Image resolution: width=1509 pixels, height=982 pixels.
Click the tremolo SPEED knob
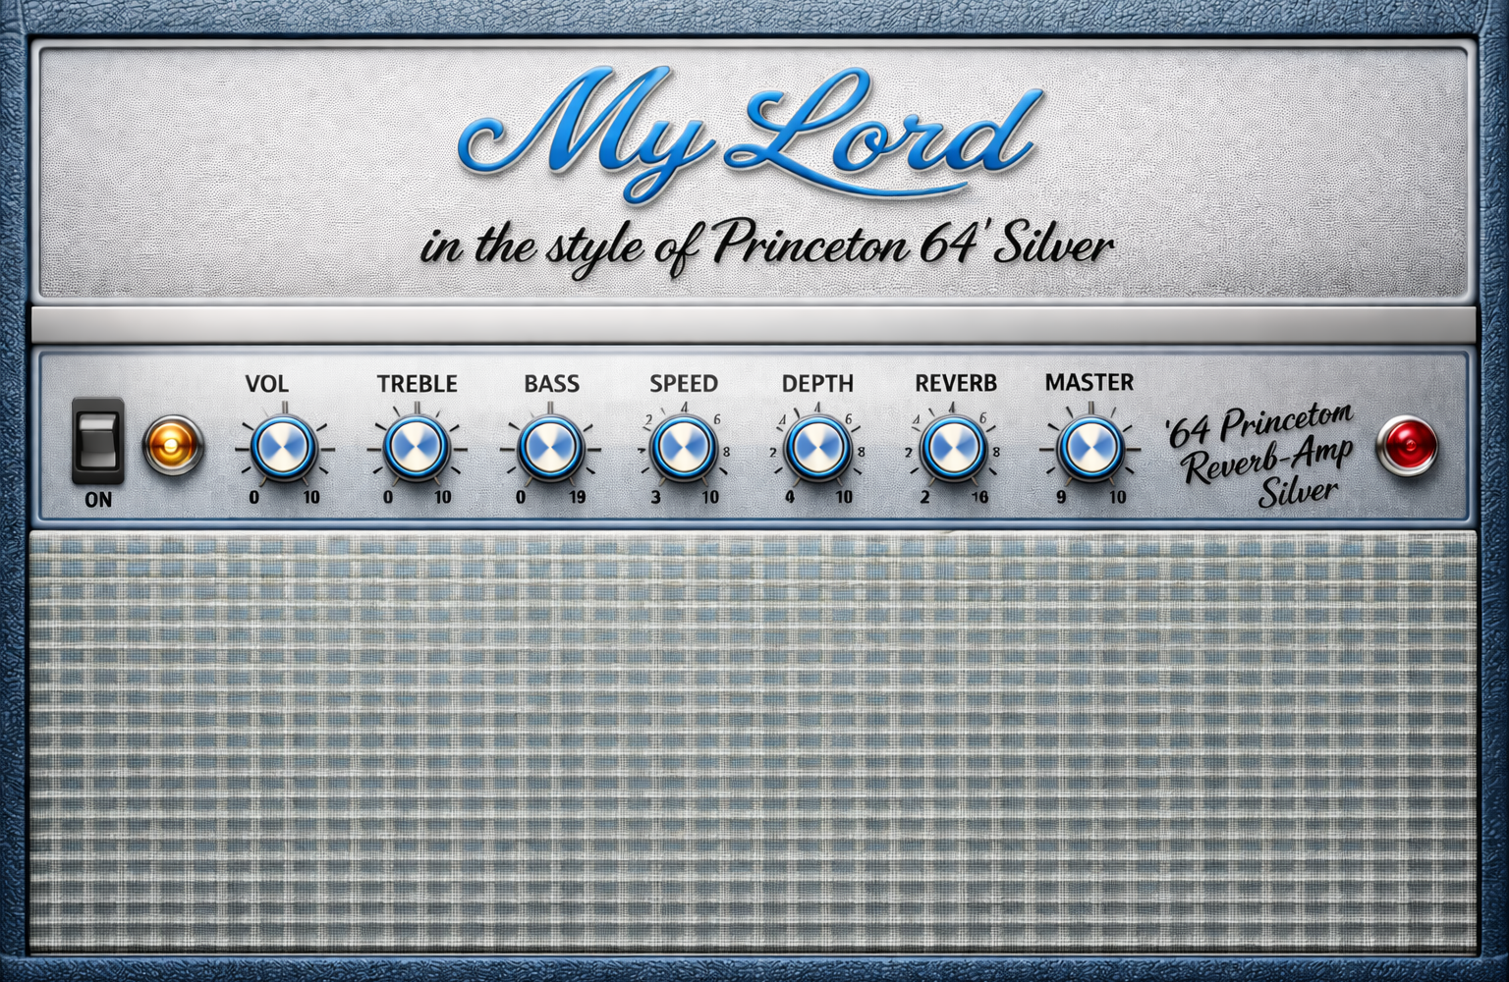click(x=684, y=448)
